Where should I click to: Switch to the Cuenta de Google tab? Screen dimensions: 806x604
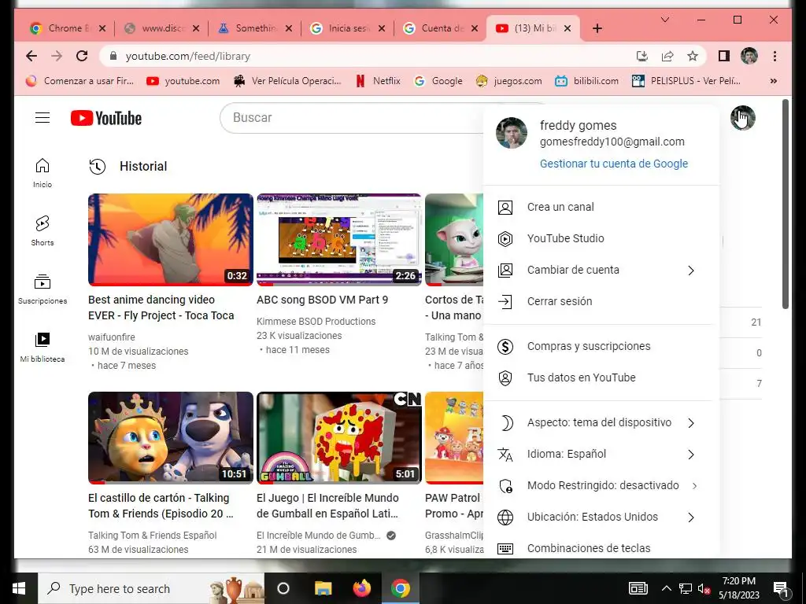coord(441,28)
